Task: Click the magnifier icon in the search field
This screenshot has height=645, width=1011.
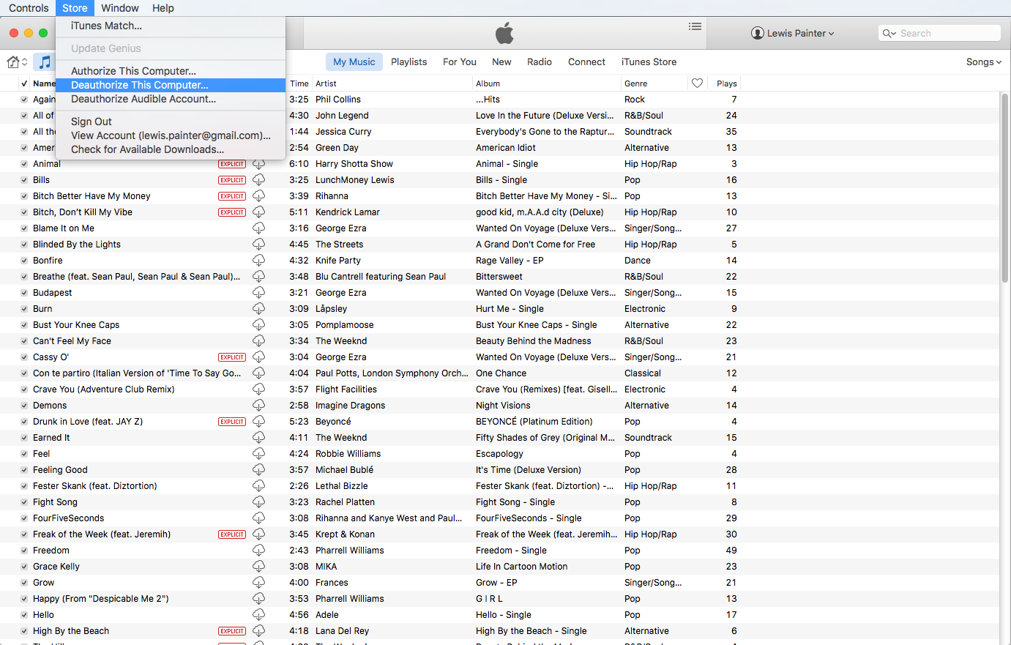Action: tap(887, 32)
